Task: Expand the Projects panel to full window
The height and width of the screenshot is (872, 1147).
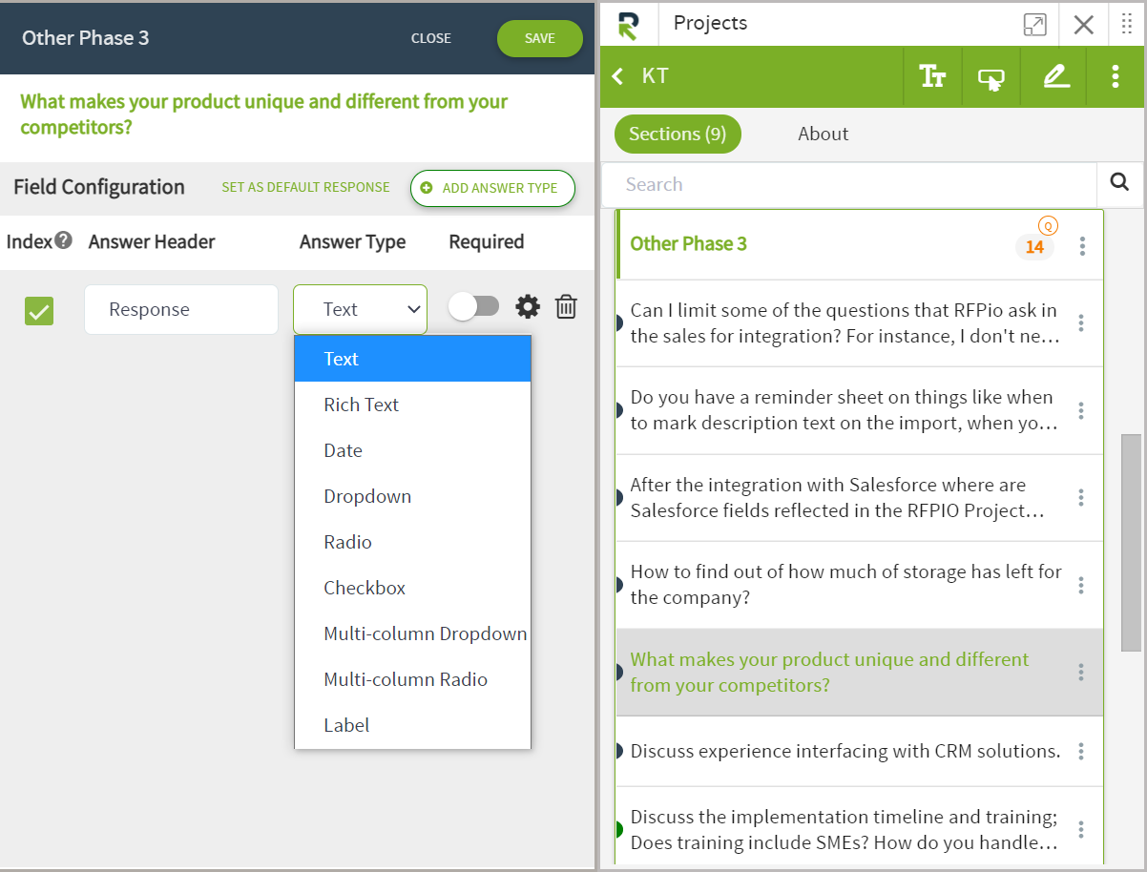Action: click(x=1034, y=24)
